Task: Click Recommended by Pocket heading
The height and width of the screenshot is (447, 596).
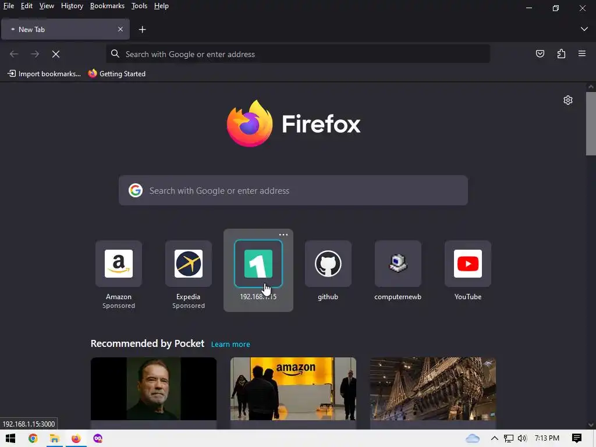Action: (x=147, y=343)
